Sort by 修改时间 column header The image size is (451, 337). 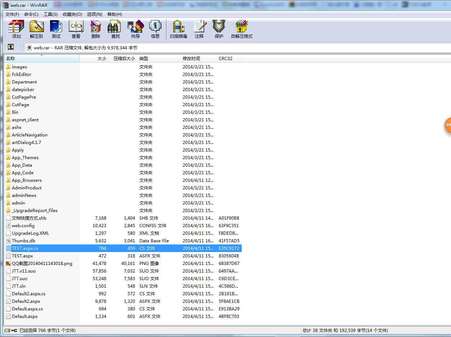click(x=198, y=58)
